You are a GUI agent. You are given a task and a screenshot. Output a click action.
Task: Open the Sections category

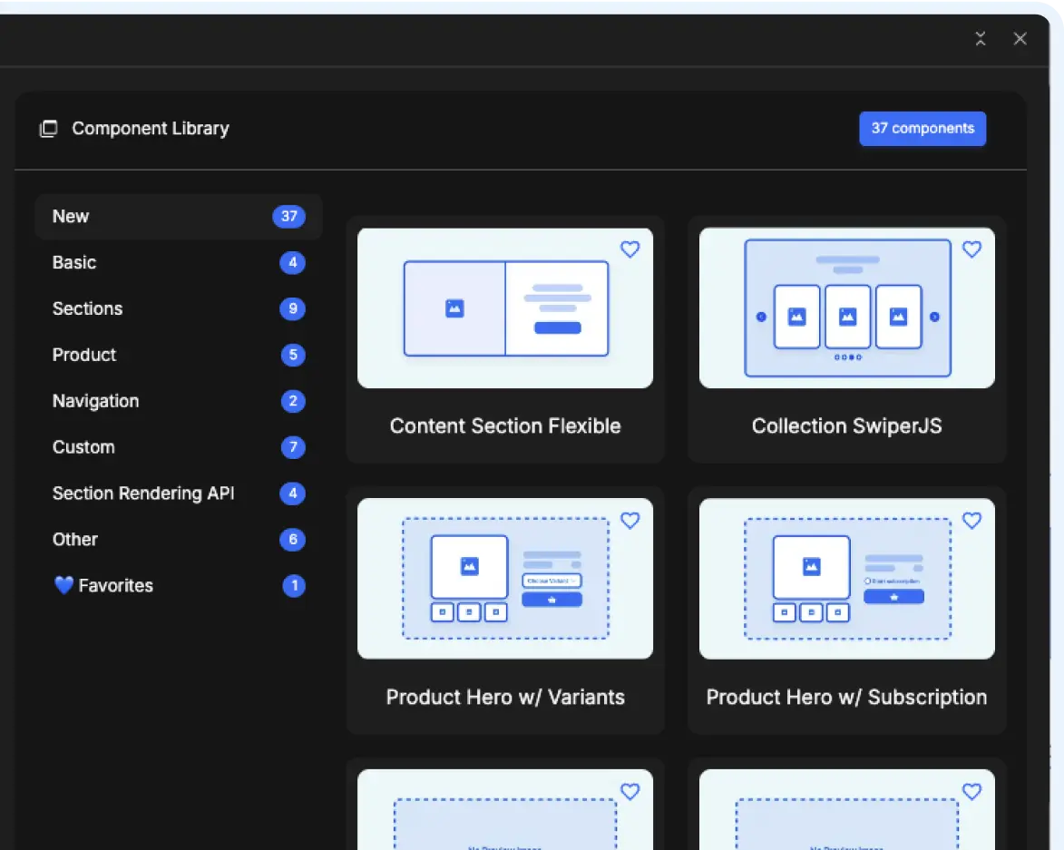pos(179,308)
